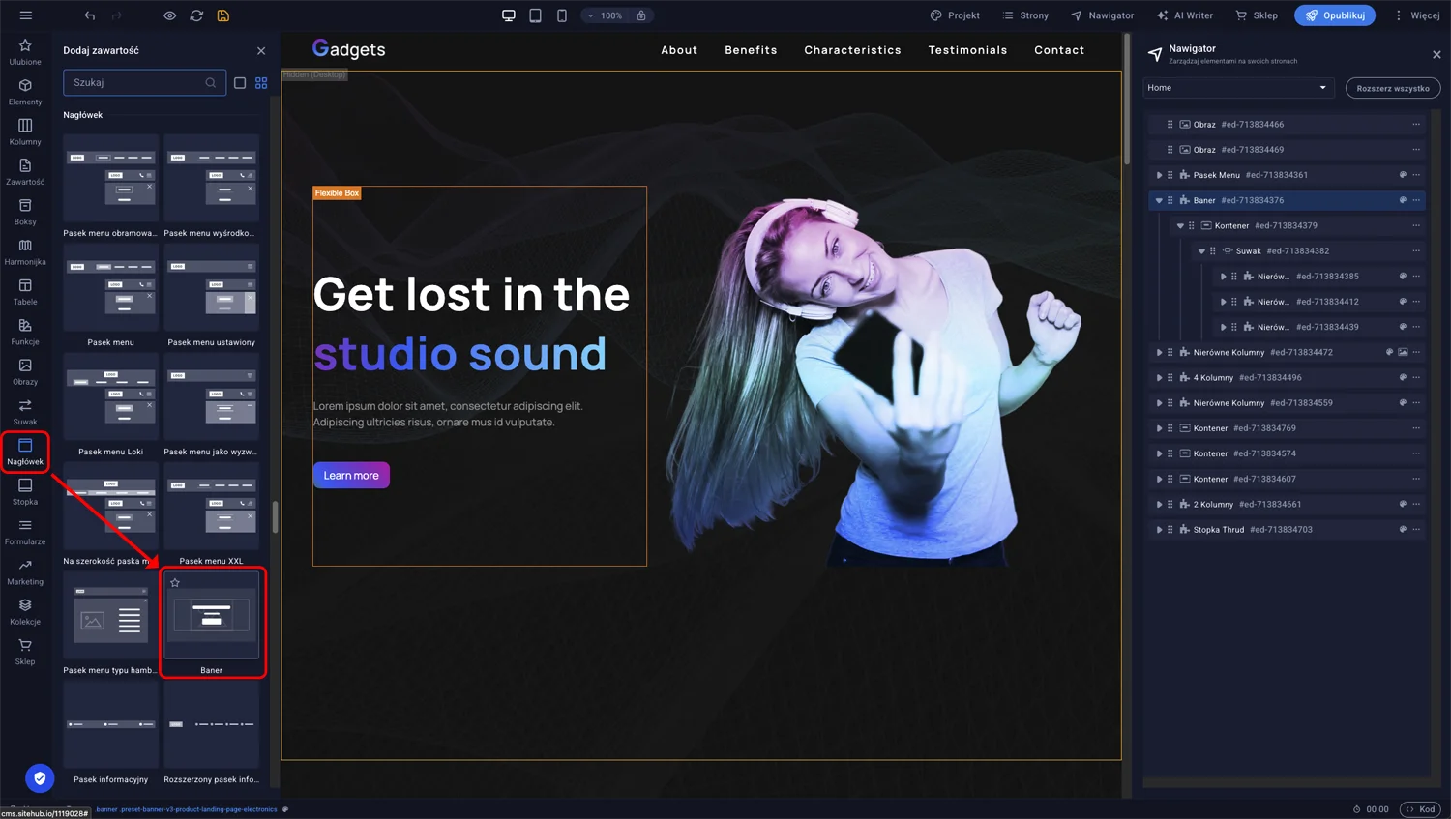This screenshot has width=1451, height=819.
Task: Click the Opublikuj button
Action: [x=1334, y=15]
